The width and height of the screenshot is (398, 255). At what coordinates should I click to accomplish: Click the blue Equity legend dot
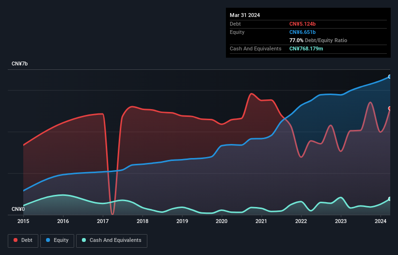(48, 240)
